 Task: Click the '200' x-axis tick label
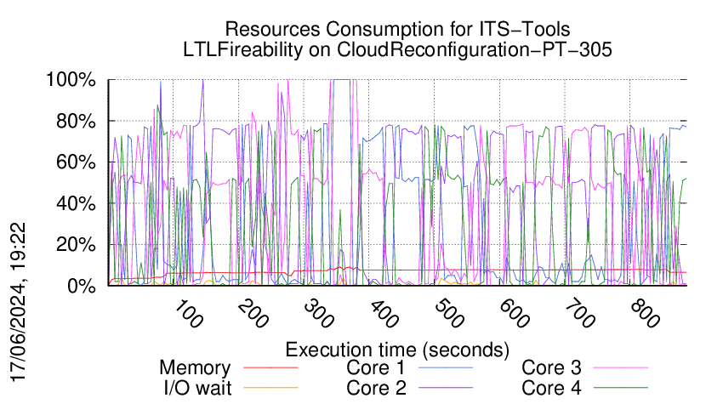(x=253, y=314)
